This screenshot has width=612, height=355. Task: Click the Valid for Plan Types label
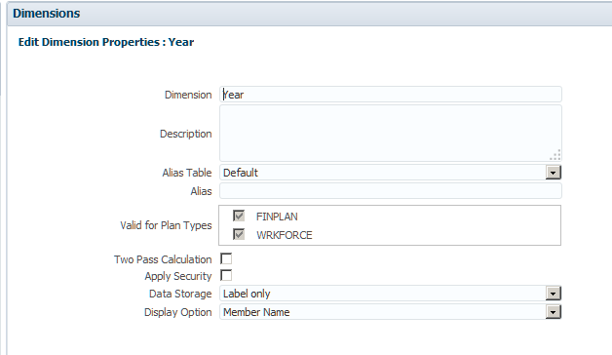[x=166, y=225]
